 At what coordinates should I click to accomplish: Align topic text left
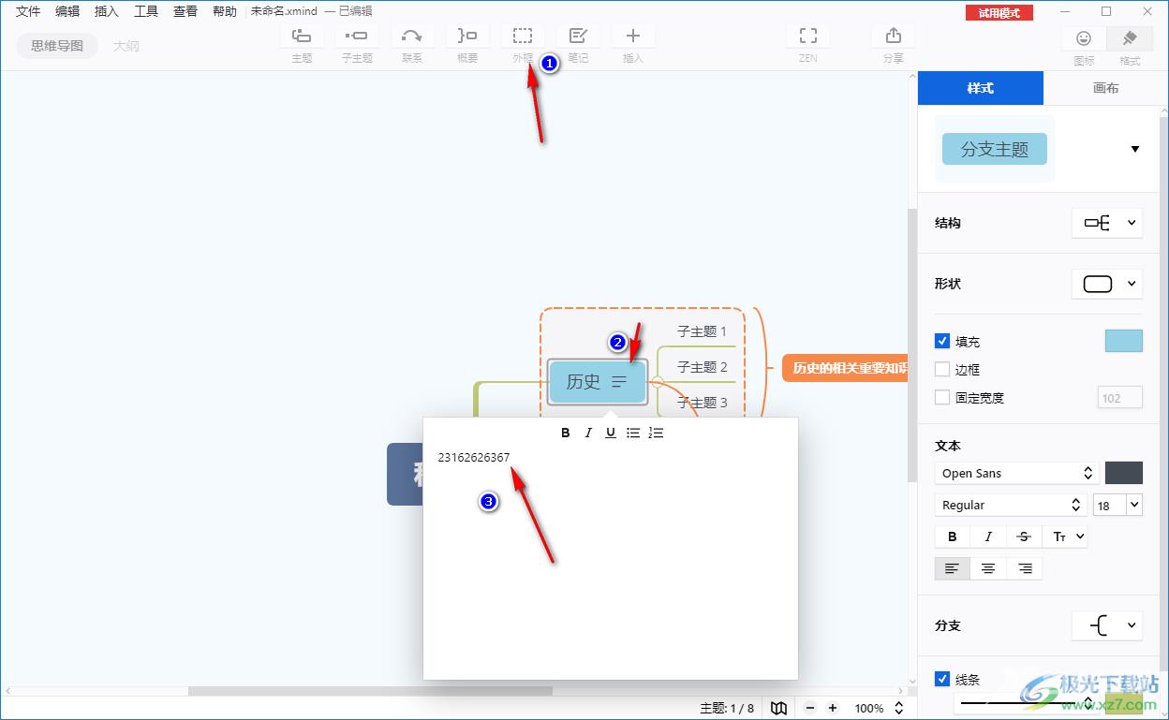click(953, 568)
